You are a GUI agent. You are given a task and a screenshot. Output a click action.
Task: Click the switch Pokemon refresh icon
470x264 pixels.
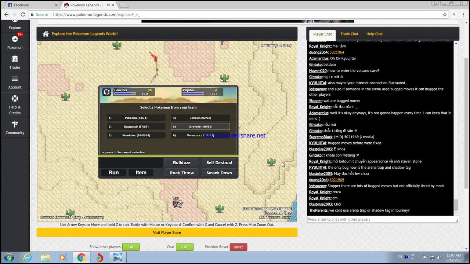(x=106, y=92)
